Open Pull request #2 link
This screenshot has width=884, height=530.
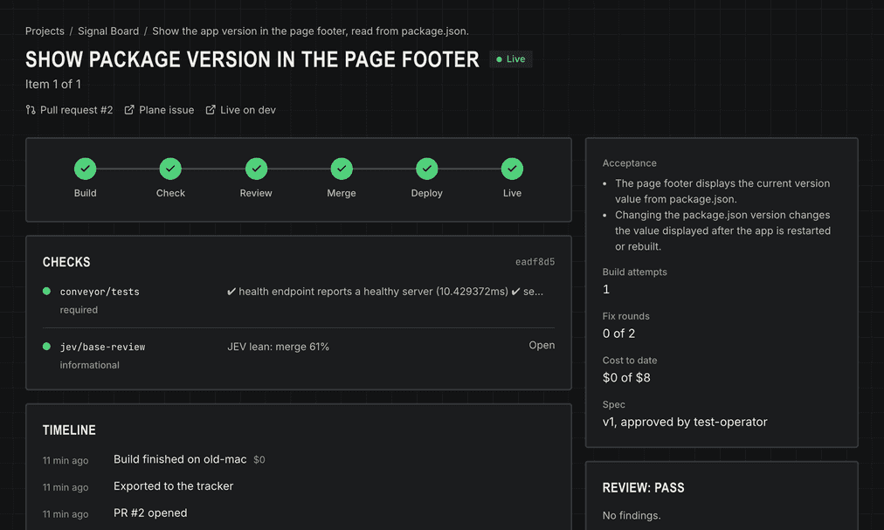[69, 110]
